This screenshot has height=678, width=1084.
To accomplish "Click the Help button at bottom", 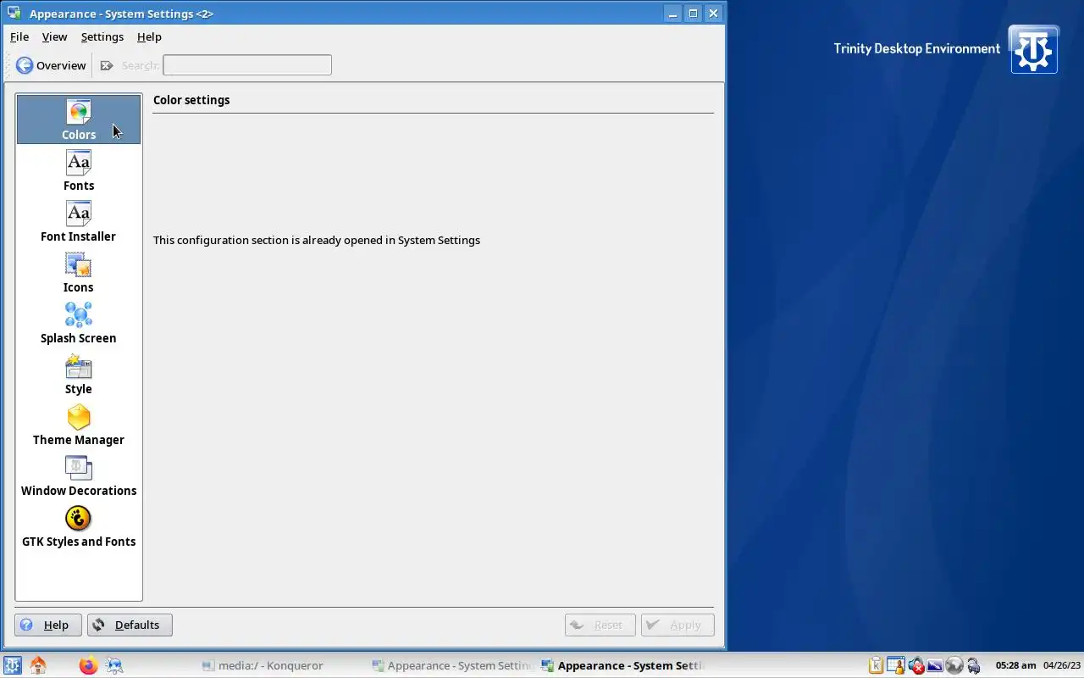I will tap(48, 625).
